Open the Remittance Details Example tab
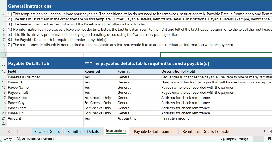This screenshot has width=272, height=142. [205, 131]
